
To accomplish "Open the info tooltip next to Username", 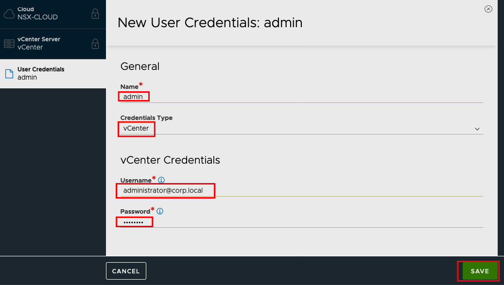I will pos(161,180).
